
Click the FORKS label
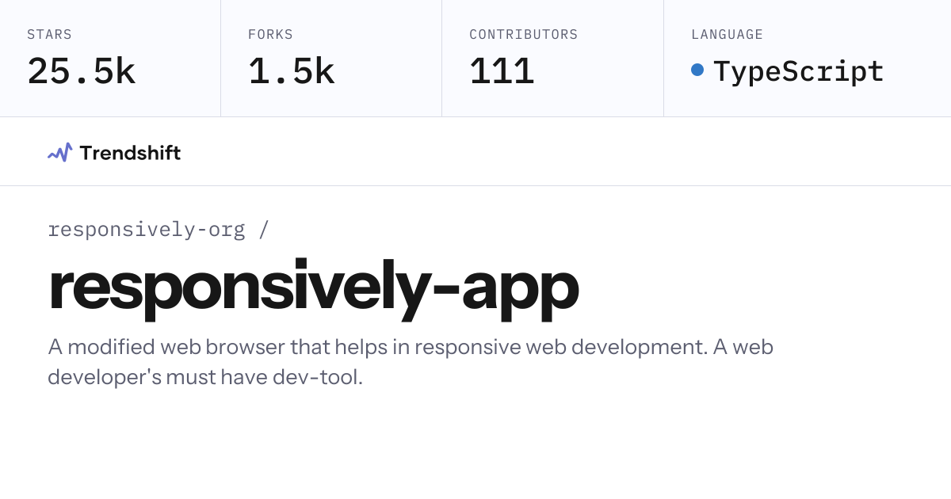click(270, 35)
